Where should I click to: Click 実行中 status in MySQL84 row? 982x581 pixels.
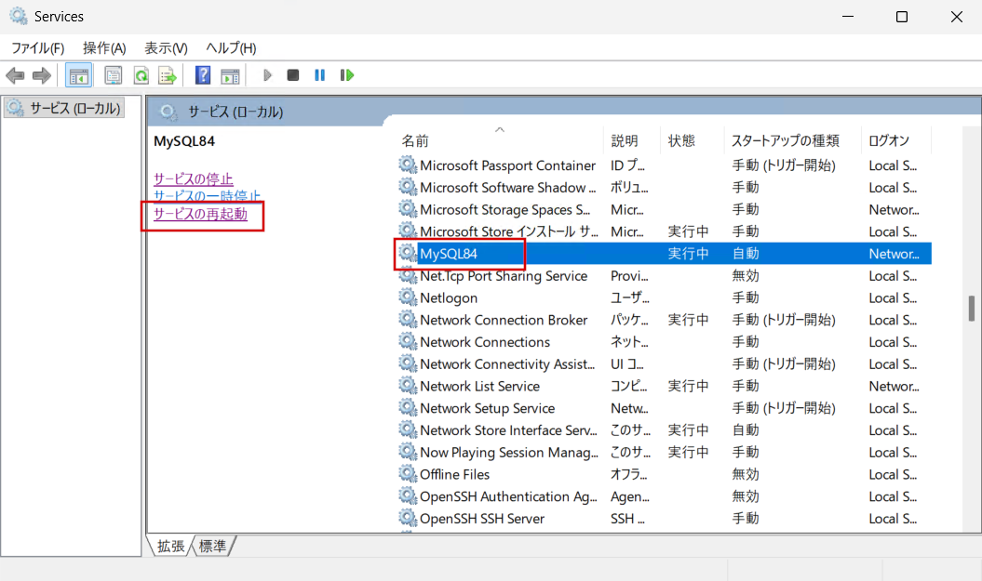tap(688, 253)
